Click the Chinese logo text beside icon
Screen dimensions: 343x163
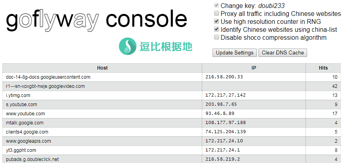(x=166, y=47)
